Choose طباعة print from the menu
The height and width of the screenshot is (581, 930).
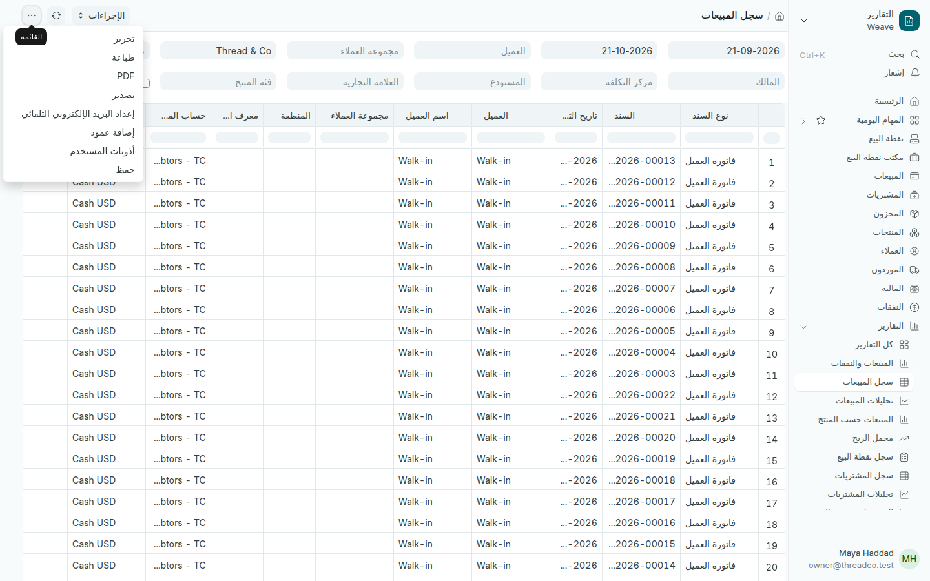pyautogui.click(x=73, y=57)
